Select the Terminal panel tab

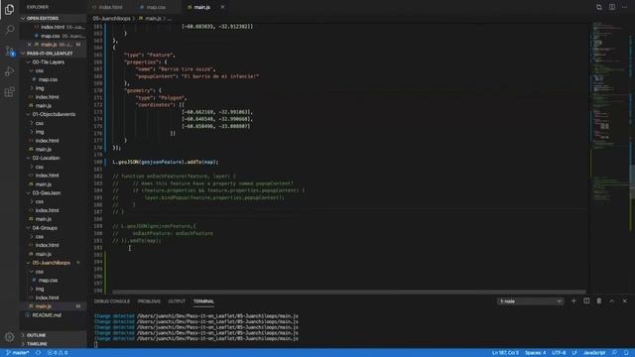(203, 301)
